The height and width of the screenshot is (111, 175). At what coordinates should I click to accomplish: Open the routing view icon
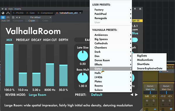(8, 13)
